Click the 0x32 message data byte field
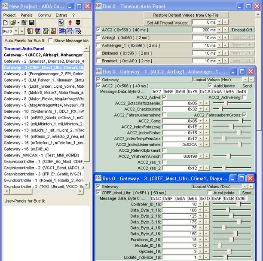The image size is (263, 261). pyautogui.click(x=156, y=92)
